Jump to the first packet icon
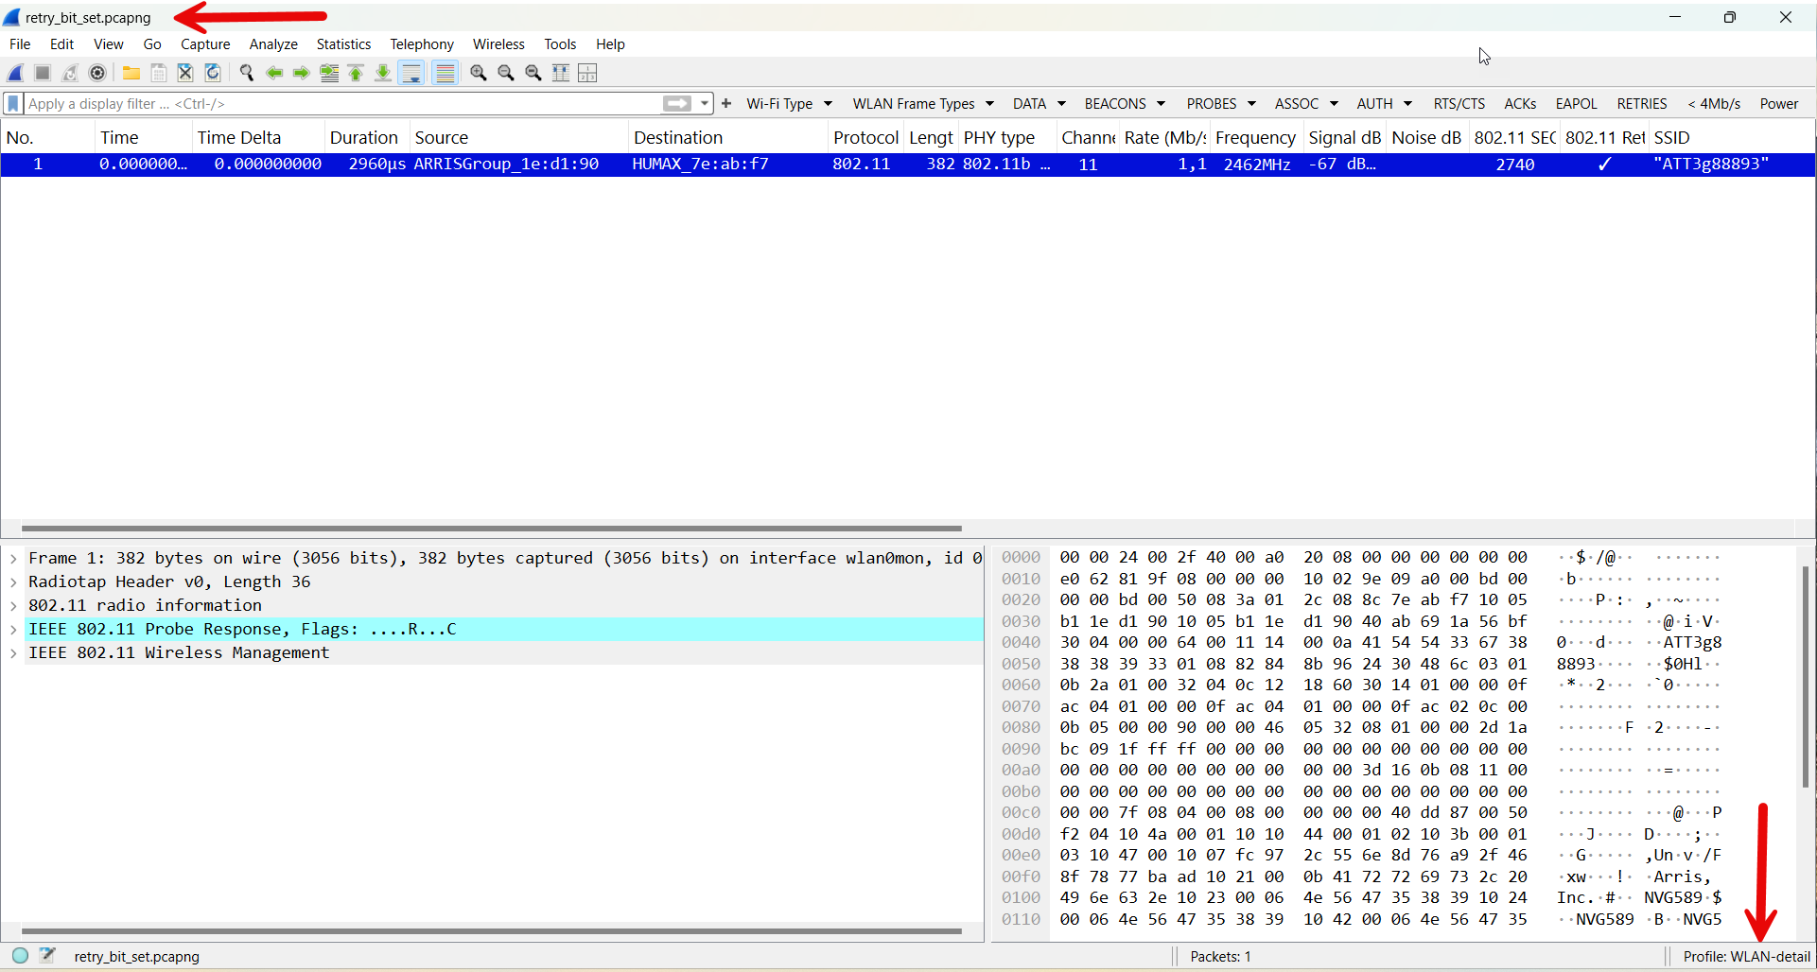1817x972 pixels. (356, 73)
